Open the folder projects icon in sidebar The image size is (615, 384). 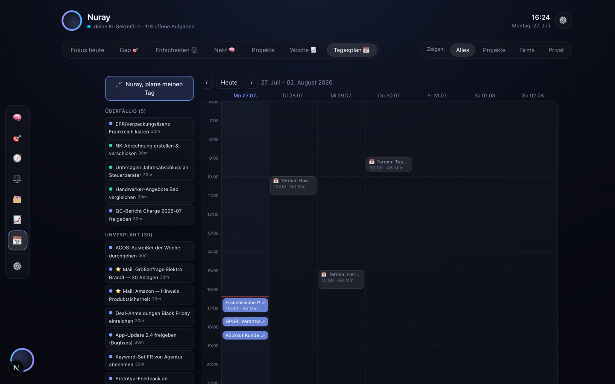tap(17, 199)
